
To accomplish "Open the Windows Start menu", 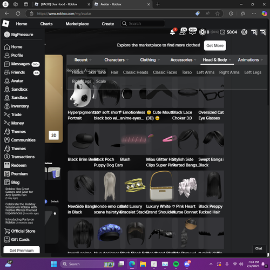I will coord(53,264).
